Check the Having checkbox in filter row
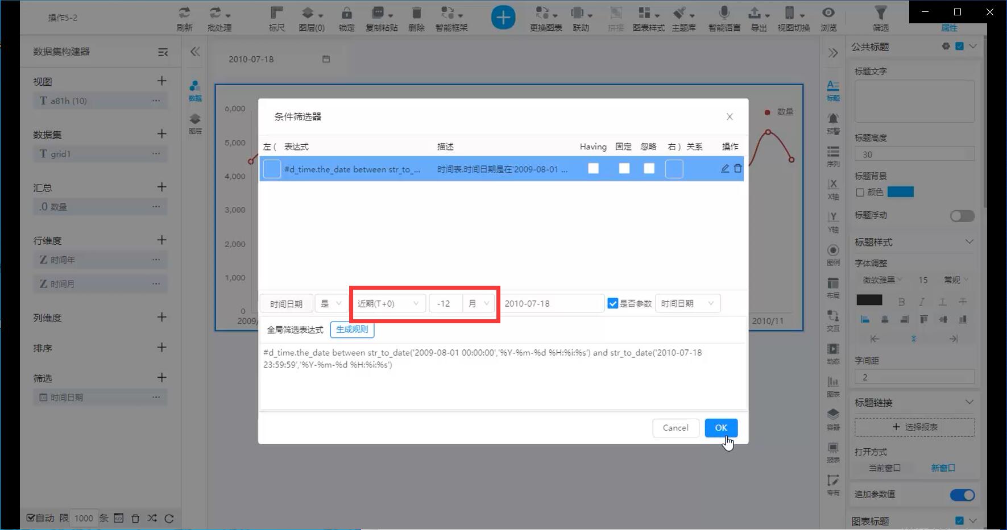This screenshot has height=530, width=1007. (x=593, y=169)
